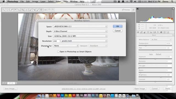
Task: Open the Sharpen For dropdown
Action: pyautogui.click(x=66, y=46)
